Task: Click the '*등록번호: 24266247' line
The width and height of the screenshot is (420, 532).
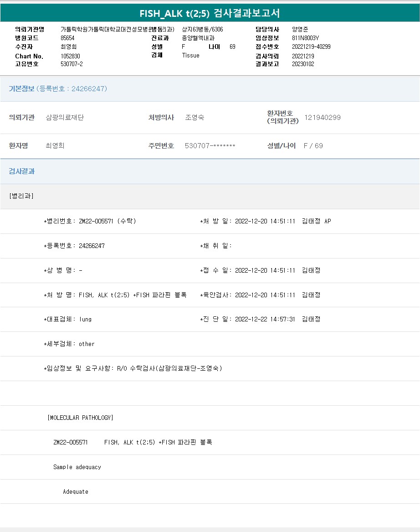Action: point(74,246)
